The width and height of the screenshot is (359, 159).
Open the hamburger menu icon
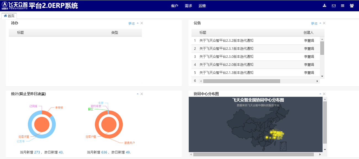pyautogui.click(x=342, y=6)
